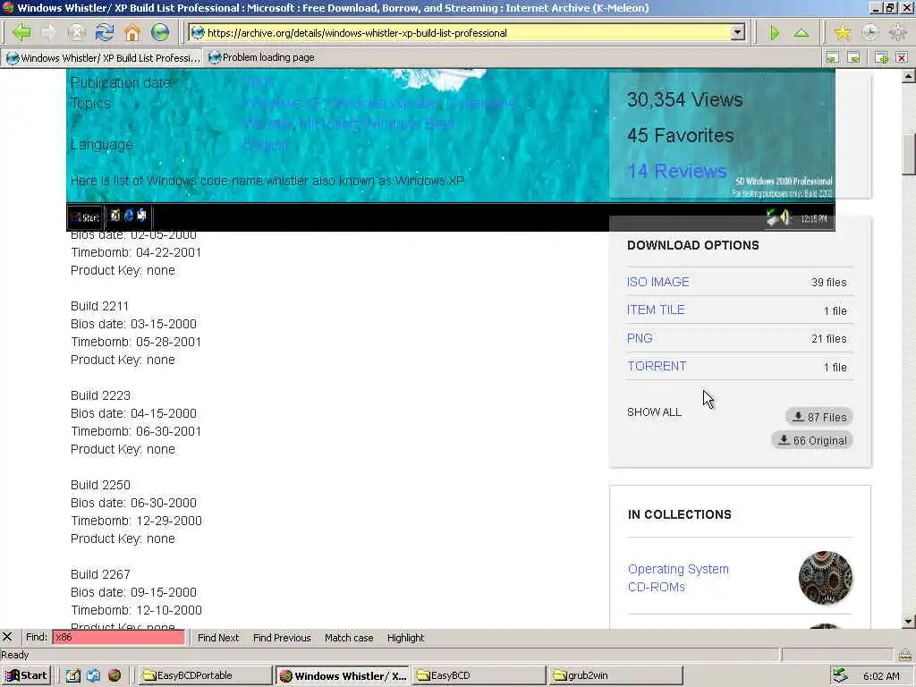
Task: Click the Find text field containing x86
Action: point(119,637)
